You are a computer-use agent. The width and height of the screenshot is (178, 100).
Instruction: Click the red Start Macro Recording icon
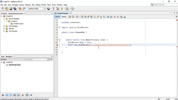[115, 17]
